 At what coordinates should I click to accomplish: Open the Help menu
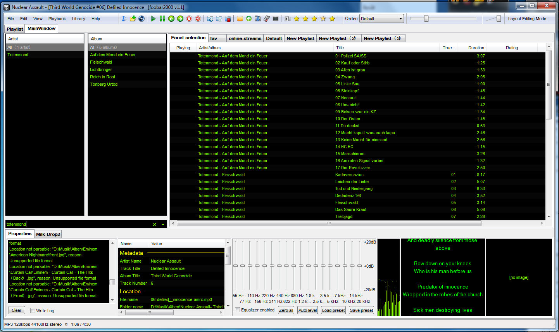[96, 19]
